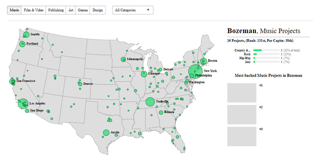
Task: Click the 16 Projects rank summary text
Action: (x=260, y=41)
